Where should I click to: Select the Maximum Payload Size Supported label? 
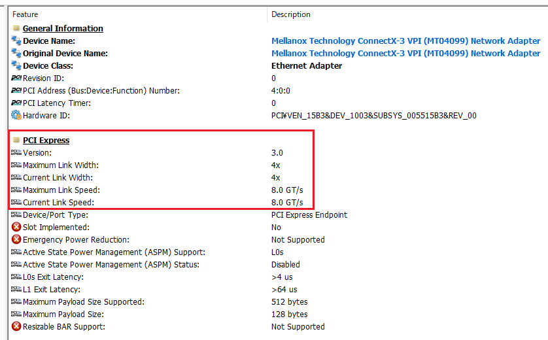pos(84,302)
